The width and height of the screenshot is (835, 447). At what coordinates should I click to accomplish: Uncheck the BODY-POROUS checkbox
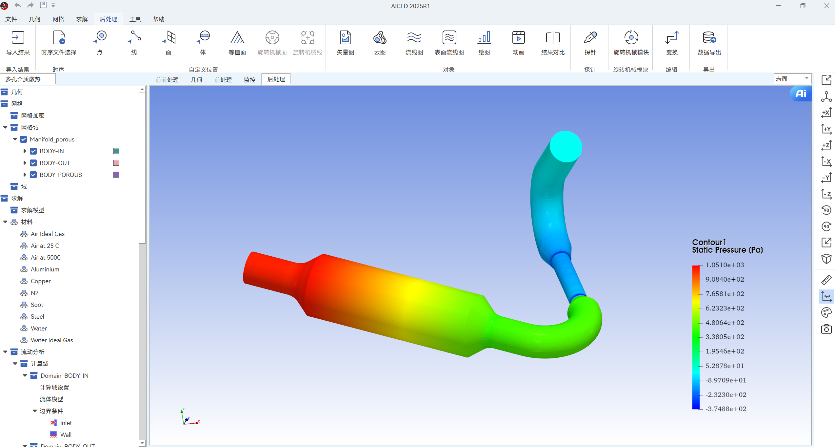click(x=33, y=175)
